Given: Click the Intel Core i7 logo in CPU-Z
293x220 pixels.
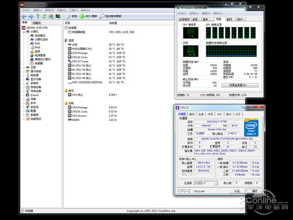Looking at the screenshot, I should tap(251, 128).
